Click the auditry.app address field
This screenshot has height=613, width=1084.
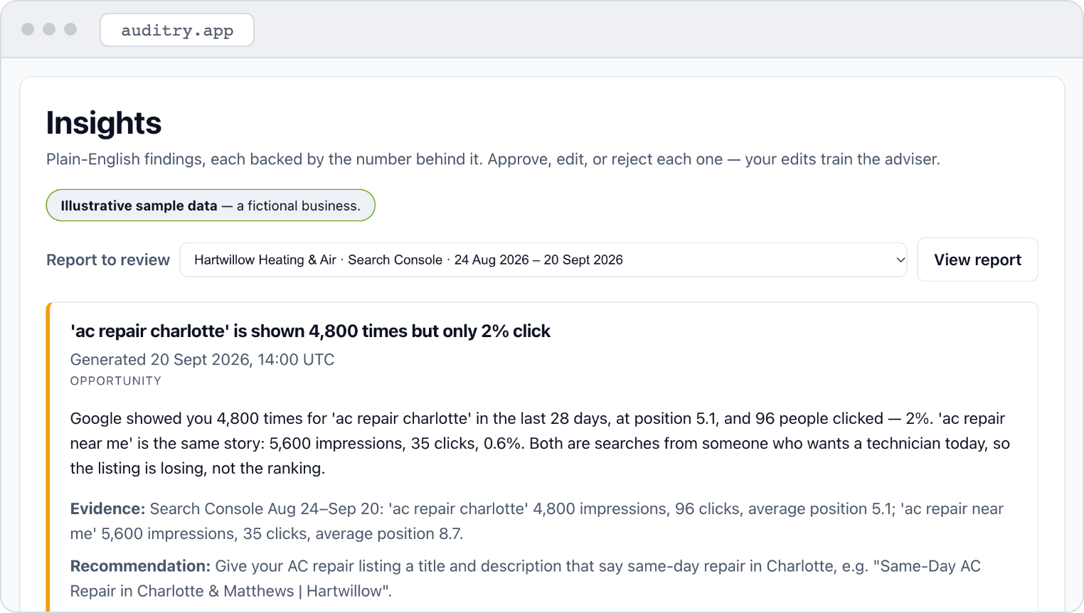[177, 30]
